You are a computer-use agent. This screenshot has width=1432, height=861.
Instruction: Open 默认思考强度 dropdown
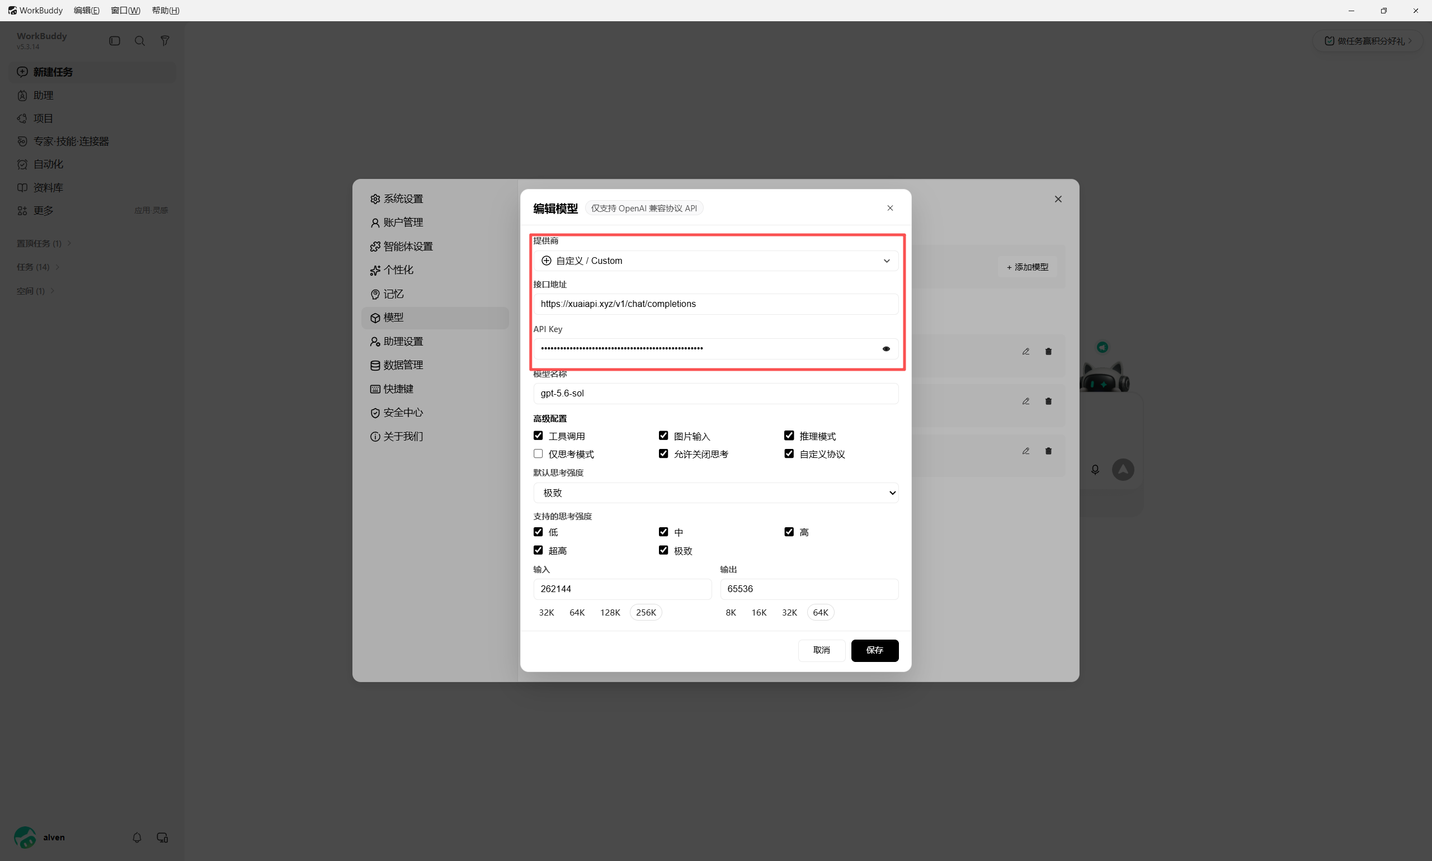(x=715, y=493)
